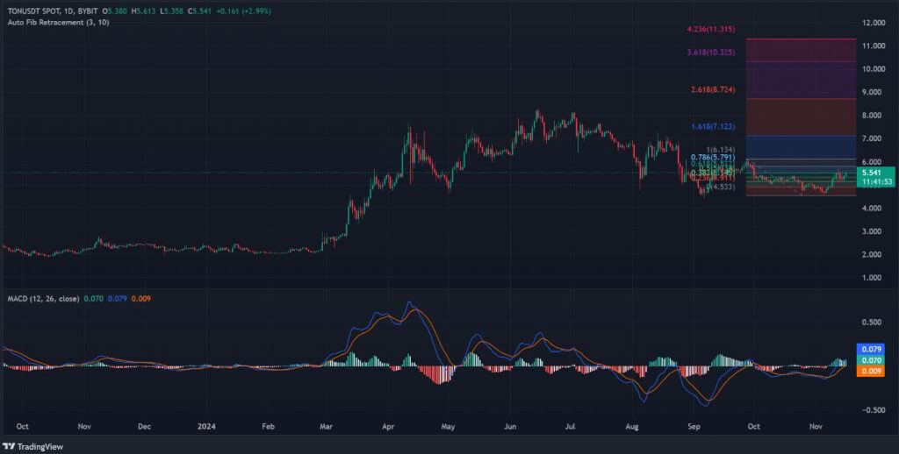Viewport: 899px width, 454px height.
Task: Click the 2024 label on time axis
Action: point(205,427)
